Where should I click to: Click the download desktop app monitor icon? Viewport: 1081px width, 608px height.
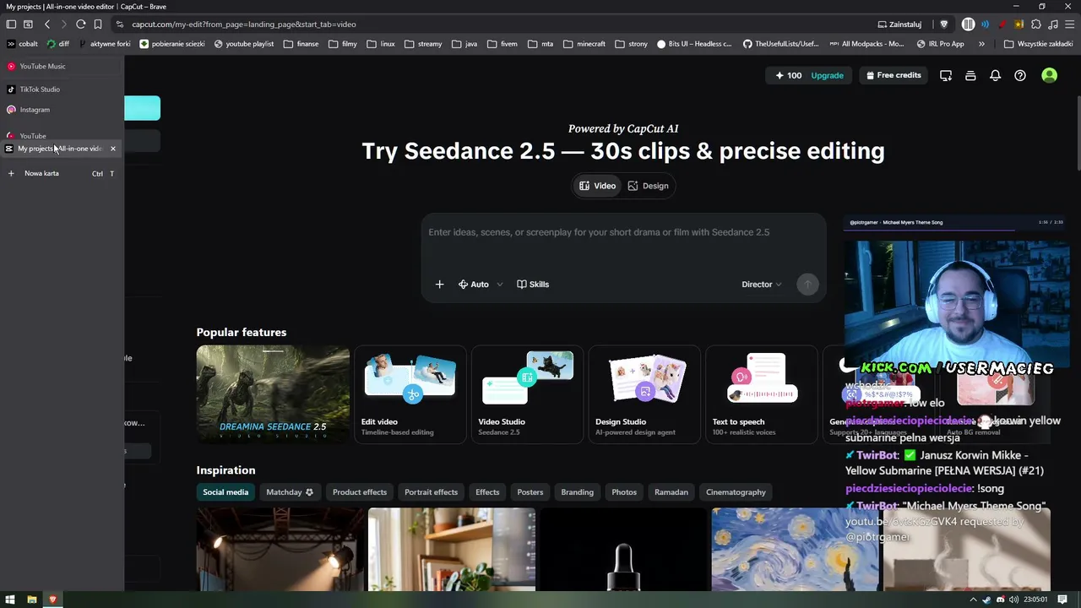pyautogui.click(x=946, y=75)
